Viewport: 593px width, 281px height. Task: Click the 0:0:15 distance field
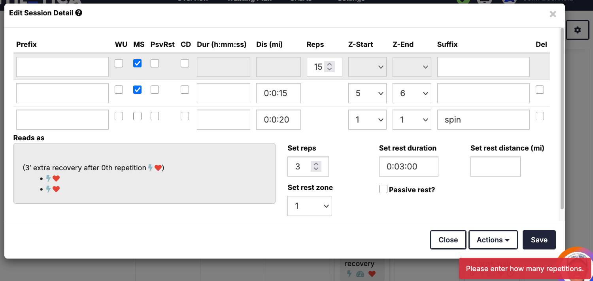tap(278, 93)
